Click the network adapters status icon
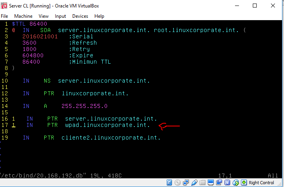 point(186,183)
